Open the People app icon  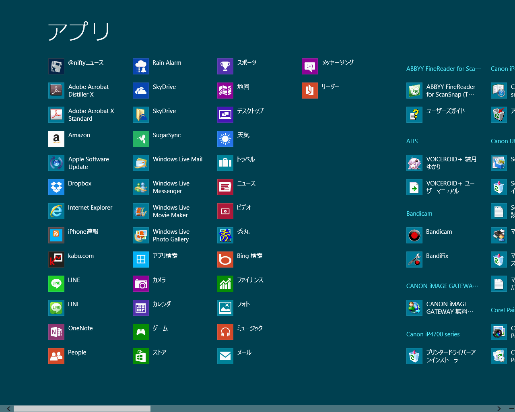pos(56,356)
